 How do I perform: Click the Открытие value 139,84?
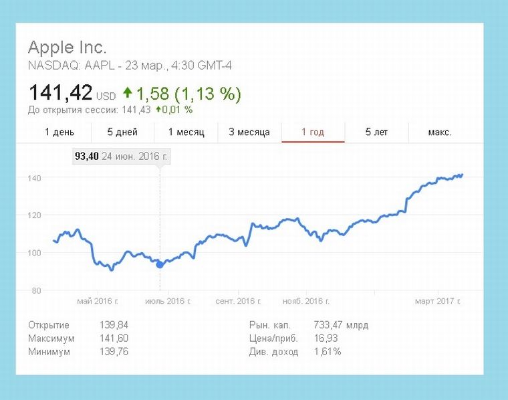point(113,326)
